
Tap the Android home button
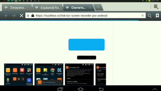pos(80,89)
